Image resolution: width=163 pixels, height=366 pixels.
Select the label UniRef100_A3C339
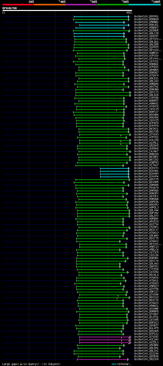click(146, 140)
